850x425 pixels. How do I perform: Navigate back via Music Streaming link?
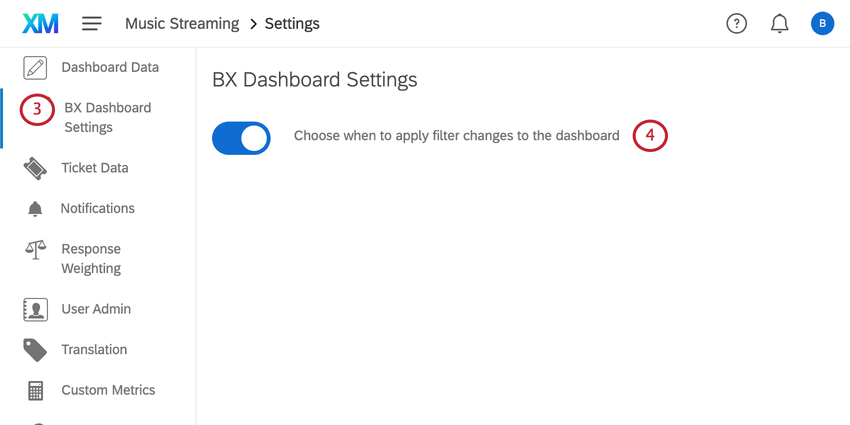182,23
